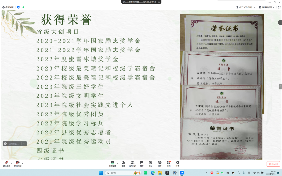Expand share screen options arrow
The height and width of the screenshot is (176, 282).
[x=117, y=164]
